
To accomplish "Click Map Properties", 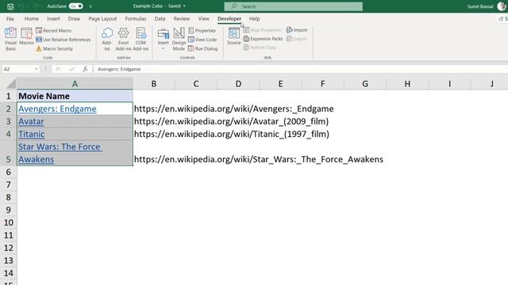I will coord(262,30).
